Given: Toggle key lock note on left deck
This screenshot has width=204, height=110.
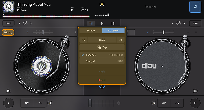Looking at the screenshot, I should tap(27, 32).
